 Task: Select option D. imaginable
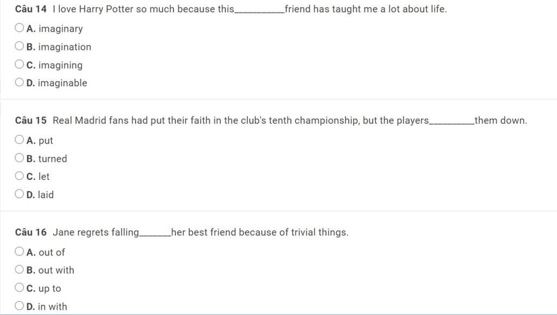pos(20,83)
